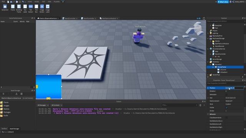Collapse the MovesFrame tree node
Viewport: 246px width, 138px height.
click(213, 67)
